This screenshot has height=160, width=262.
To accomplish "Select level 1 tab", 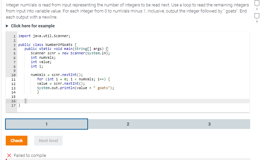I will point(46,124).
